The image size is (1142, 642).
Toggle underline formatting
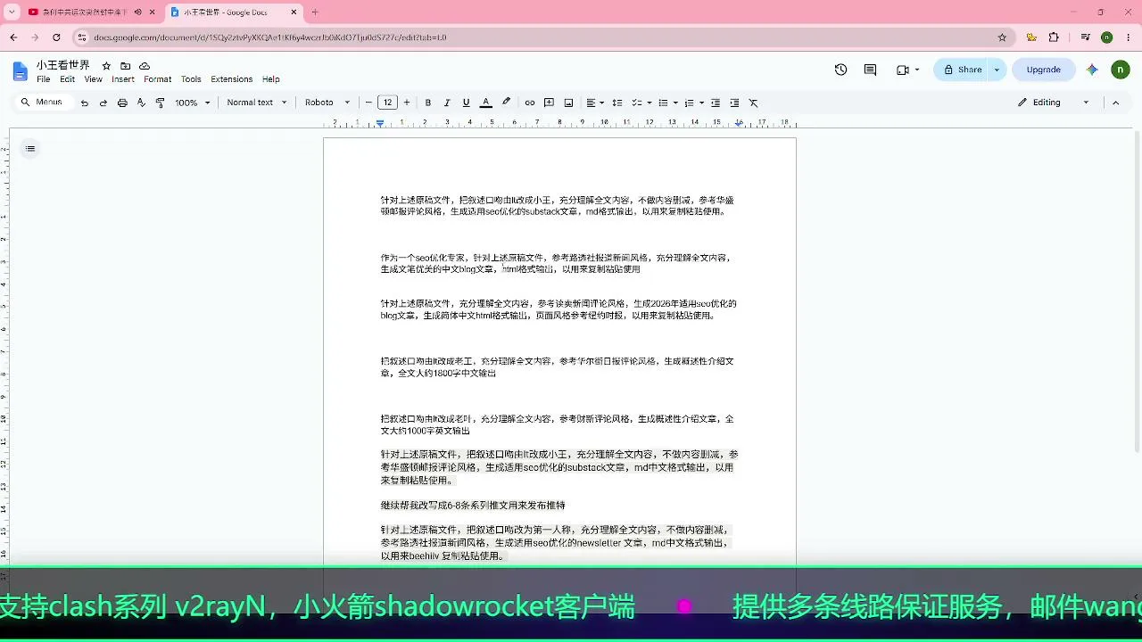tap(466, 103)
